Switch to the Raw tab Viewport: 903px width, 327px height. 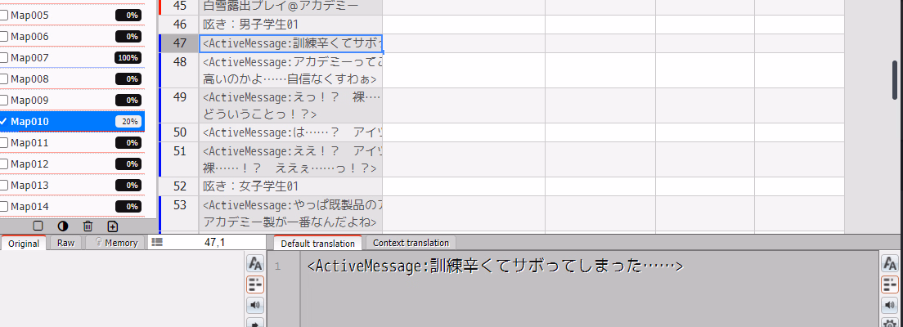pyautogui.click(x=65, y=243)
